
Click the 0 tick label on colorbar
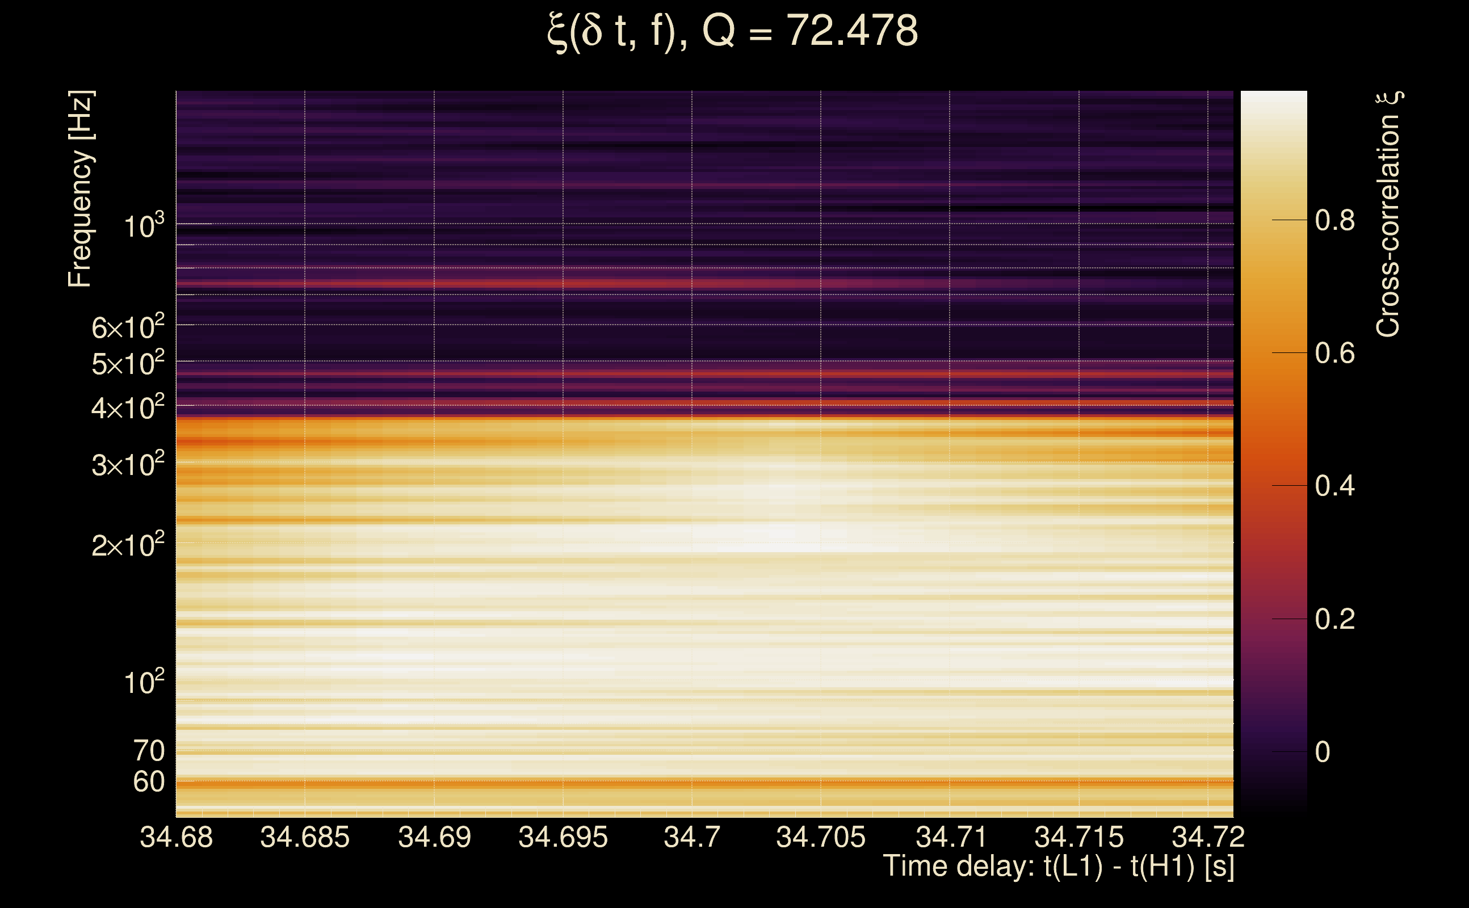[1323, 752]
